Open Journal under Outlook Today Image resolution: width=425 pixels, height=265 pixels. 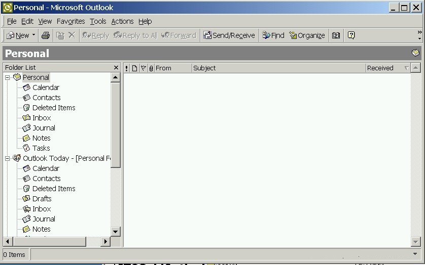pyautogui.click(x=44, y=219)
